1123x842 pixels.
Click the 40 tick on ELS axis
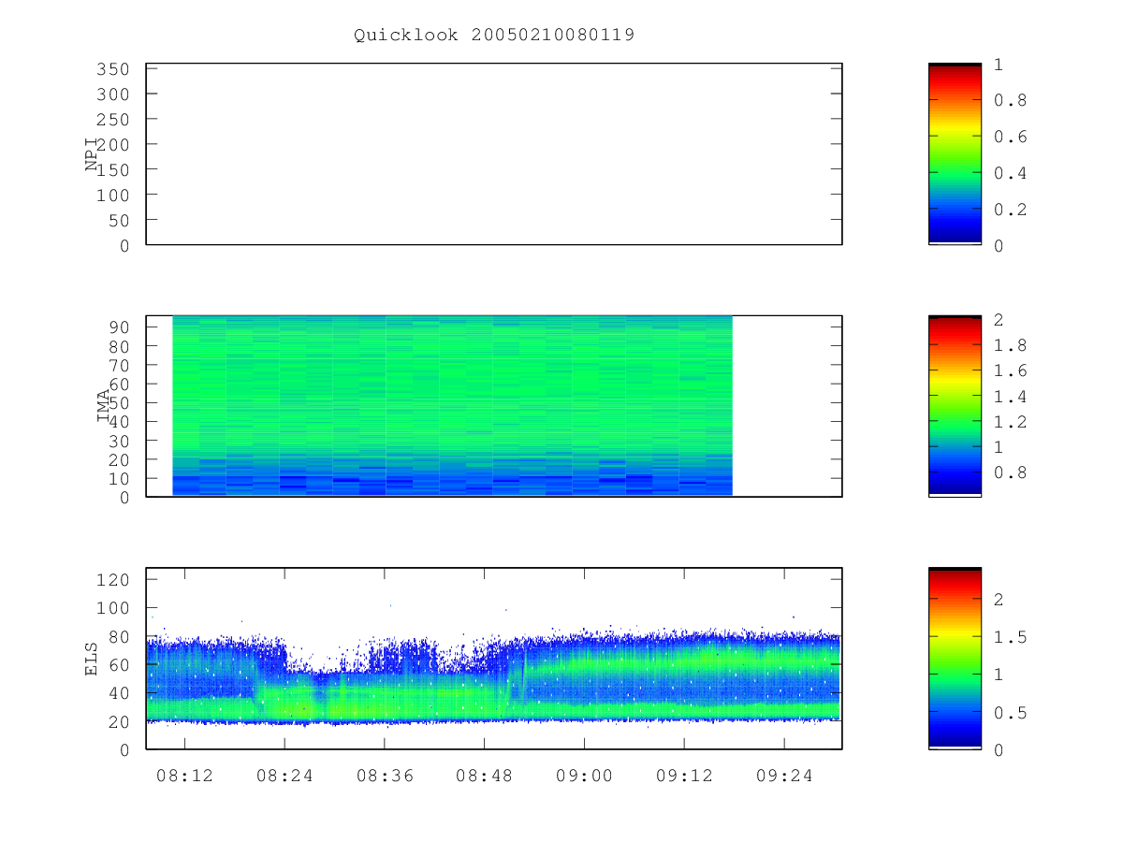(x=118, y=693)
